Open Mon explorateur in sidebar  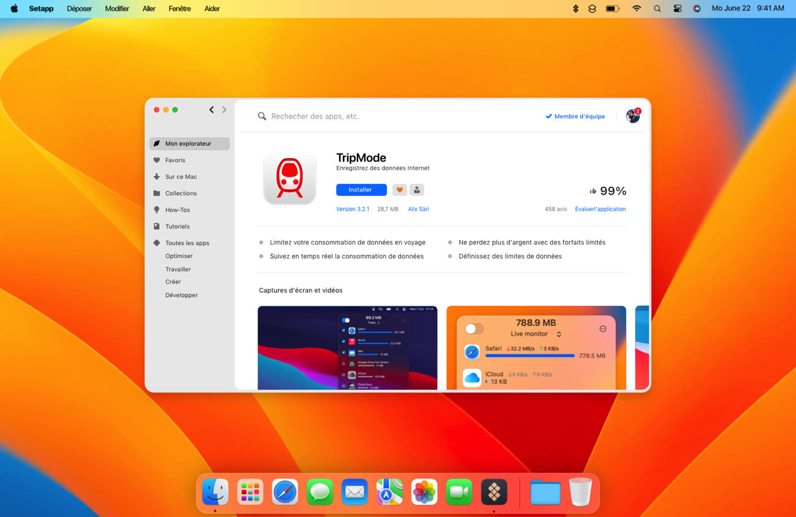point(189,143)
